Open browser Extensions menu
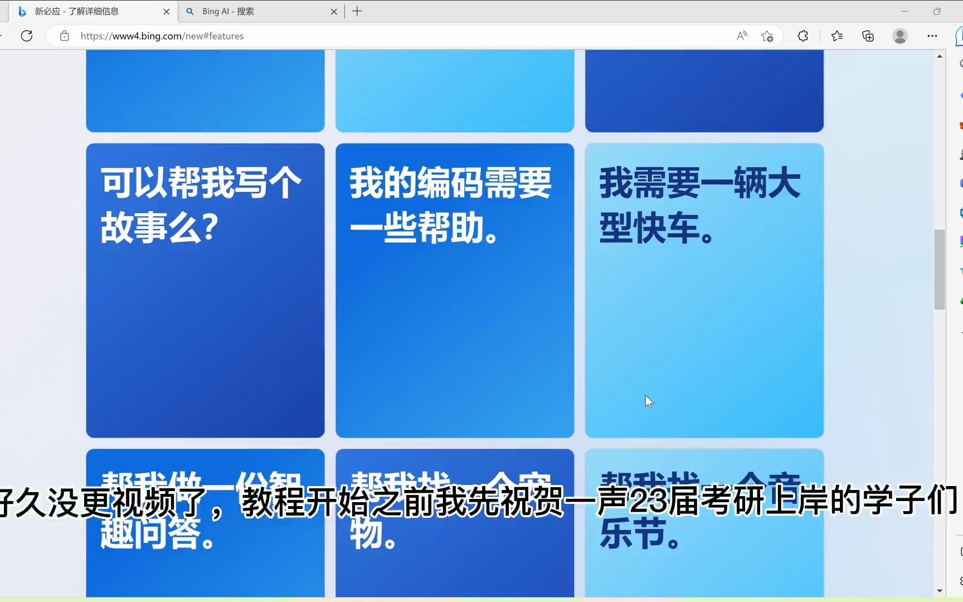This screenshot has height=602, width=963. pos(802,36)
